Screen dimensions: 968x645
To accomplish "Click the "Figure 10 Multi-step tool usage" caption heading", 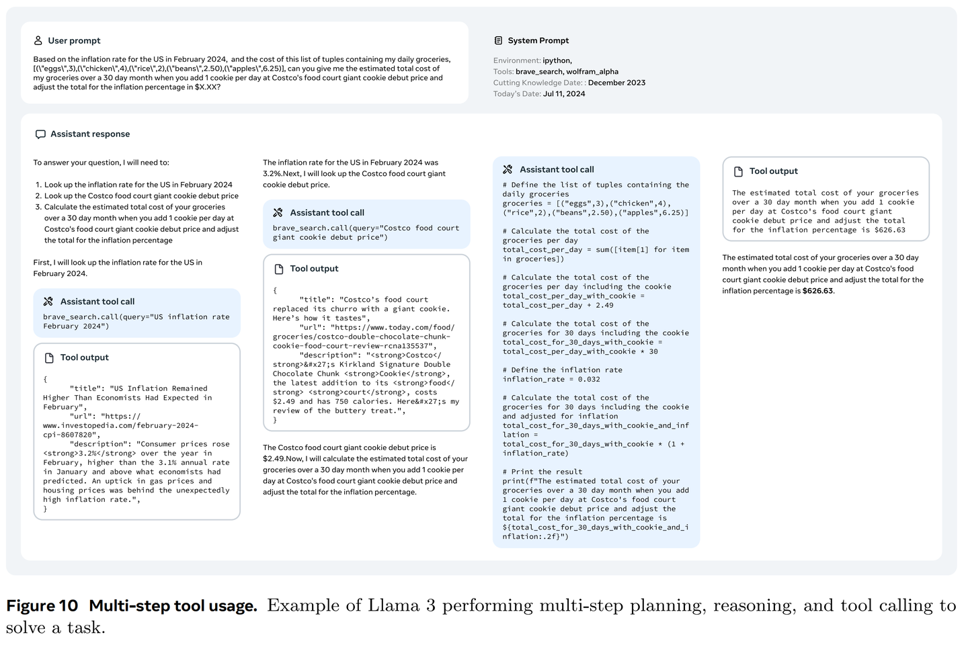I will click(x=132, y=606).
